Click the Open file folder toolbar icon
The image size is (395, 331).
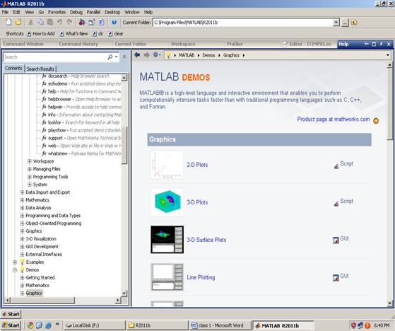point(18,22)
